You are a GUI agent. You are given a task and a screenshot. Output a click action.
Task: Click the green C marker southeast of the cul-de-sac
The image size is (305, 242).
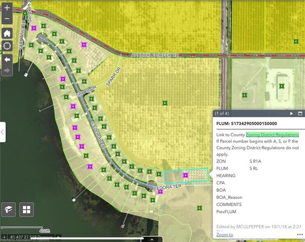coord(199,208)
